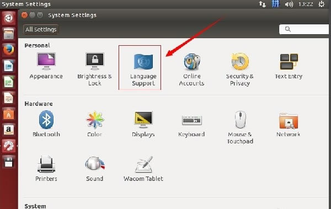Open Online Accounts settings
Screen dimensions: 331x209
click(x=191, y=69)
